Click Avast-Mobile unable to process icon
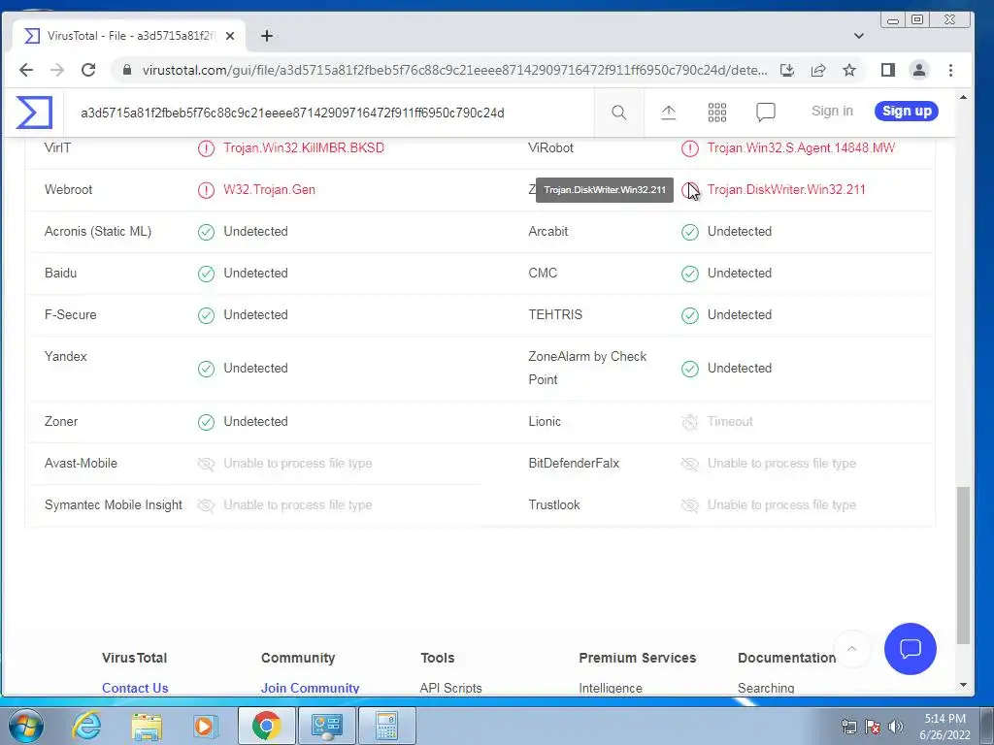 click(x=206, y=464)
